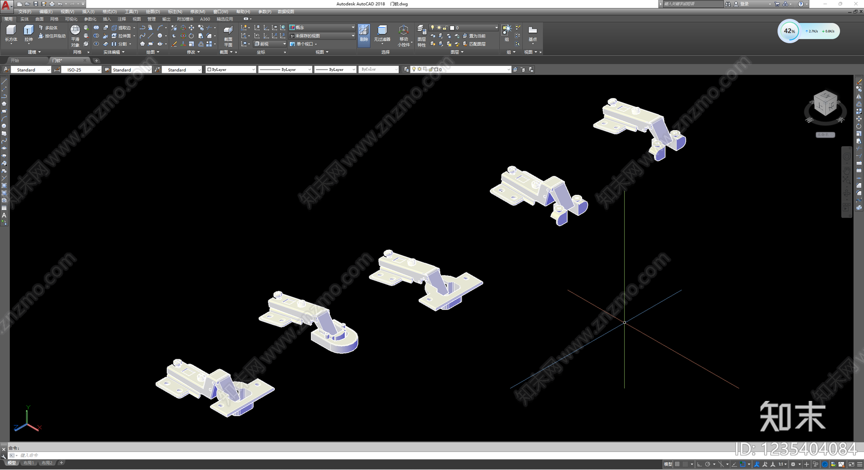Click the 匹配图层 button
This screenshot has height=470, width=864.
point(474,44)
